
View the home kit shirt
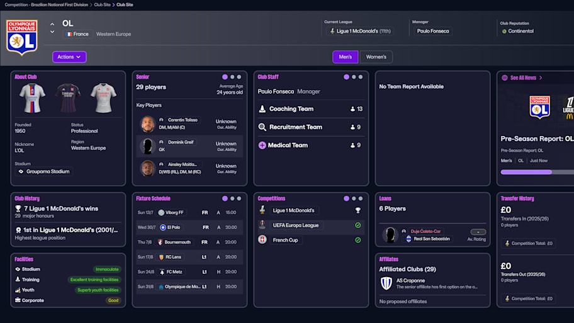32,98
